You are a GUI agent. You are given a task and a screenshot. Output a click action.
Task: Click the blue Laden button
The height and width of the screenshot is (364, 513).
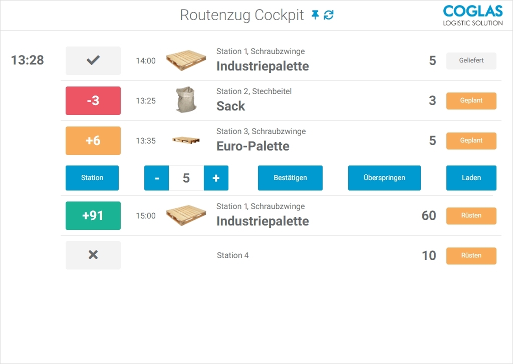click(x=471, y=178)
